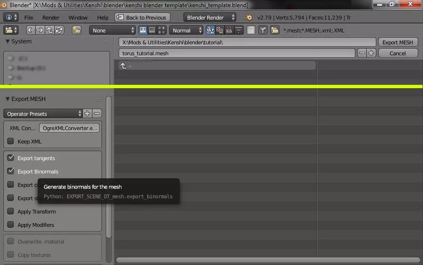Image resolution: width=423 pixels, height=265 pixels.
Task: Grab the Export MESH panel drag handle
Action: pyautogui.click(x=98, y=100)
